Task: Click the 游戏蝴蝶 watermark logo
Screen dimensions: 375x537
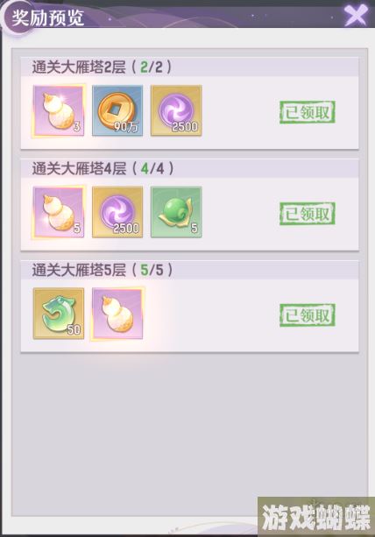Action: pos(315,517)
